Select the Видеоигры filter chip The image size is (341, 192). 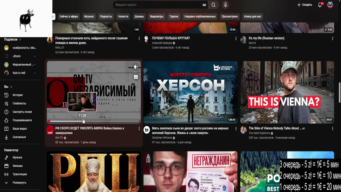pyautogui.click(x=157, y=17)
